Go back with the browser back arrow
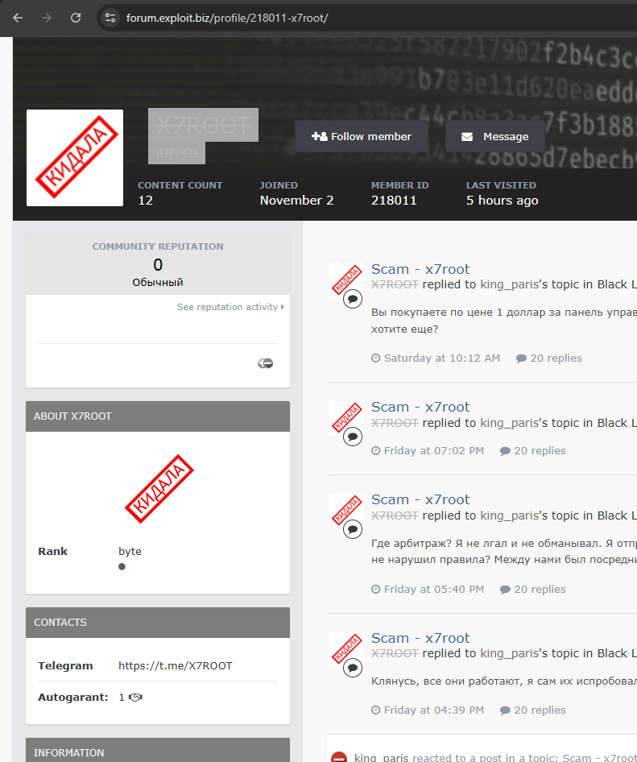Screen dimensions: 637x762 tap(18, 18)
